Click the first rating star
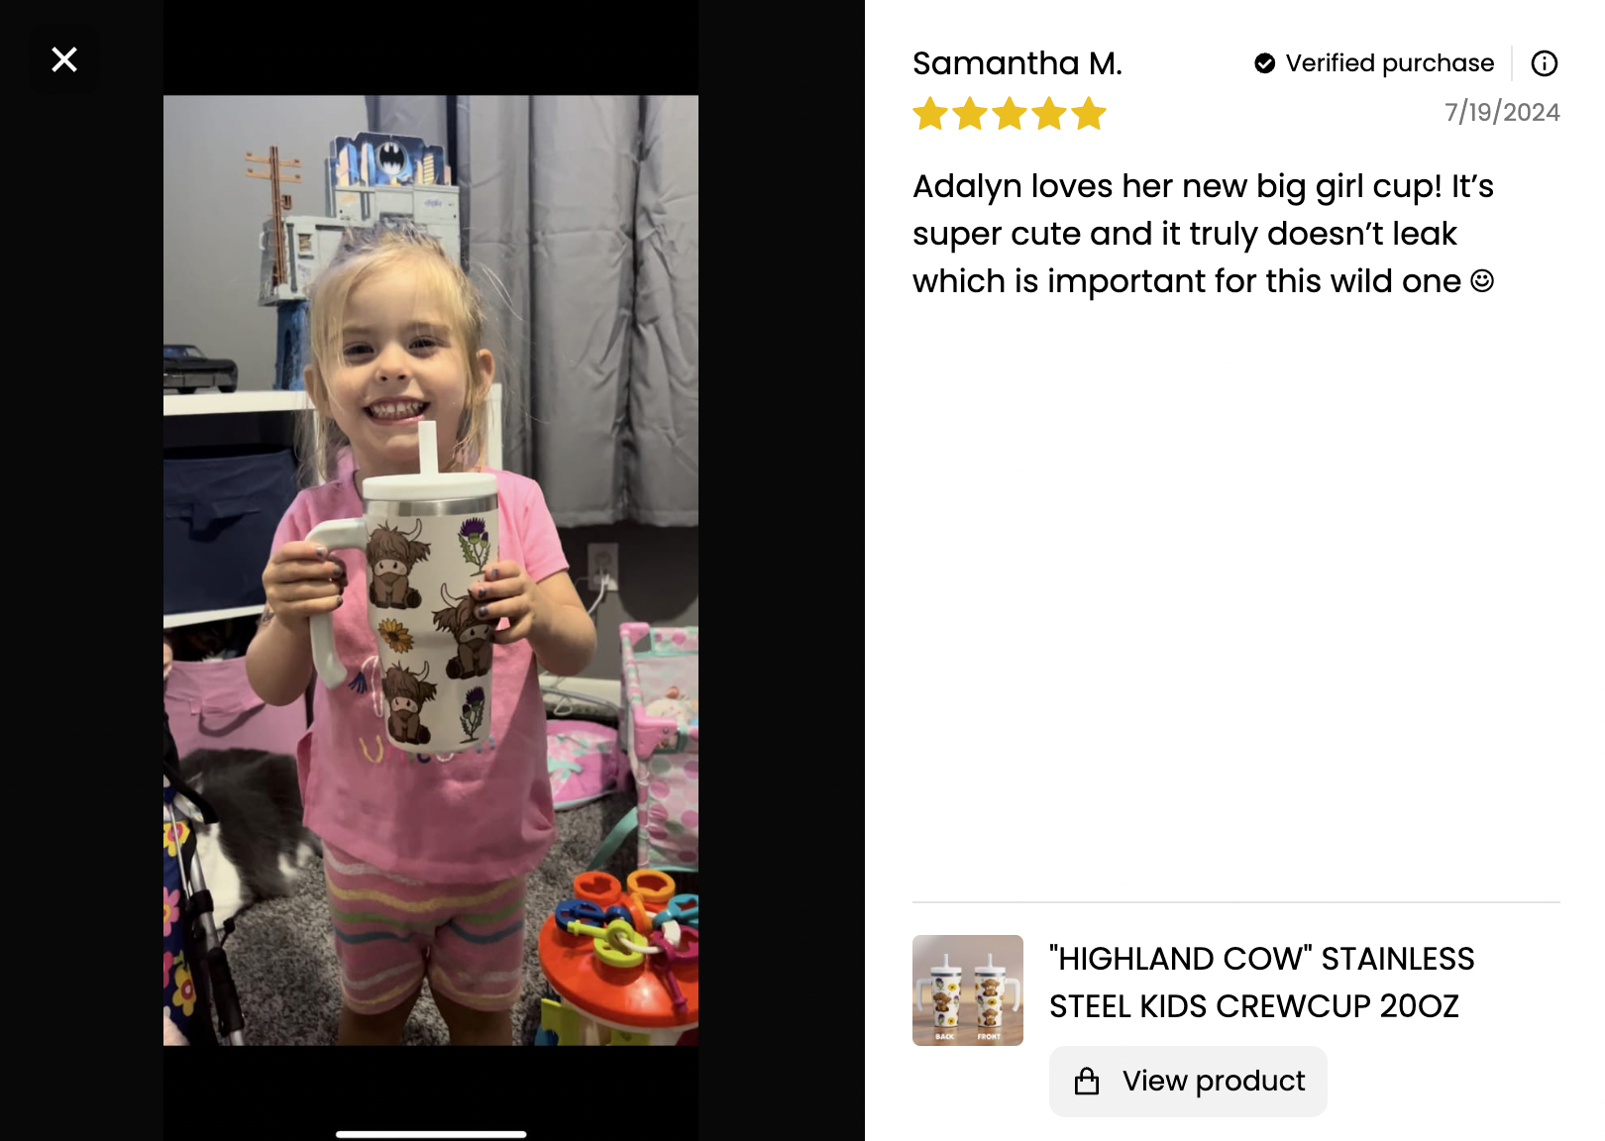The image size is (1605, 1141). coord(930,114)
